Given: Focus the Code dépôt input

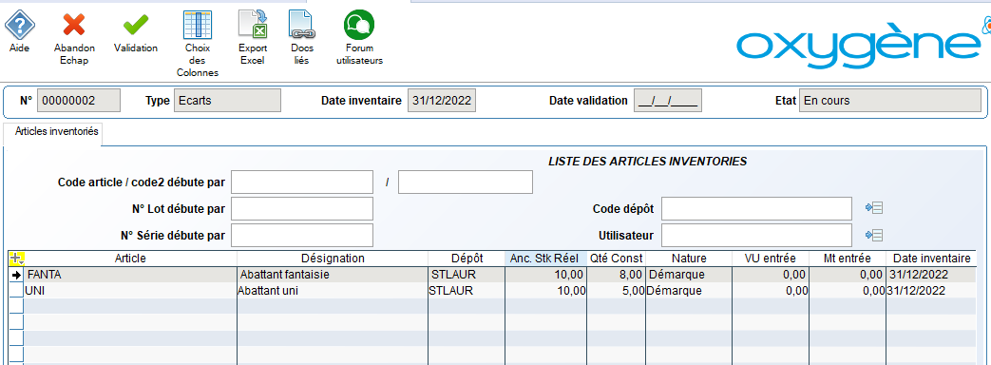Looking at the screenshot, I should (756, 209).
